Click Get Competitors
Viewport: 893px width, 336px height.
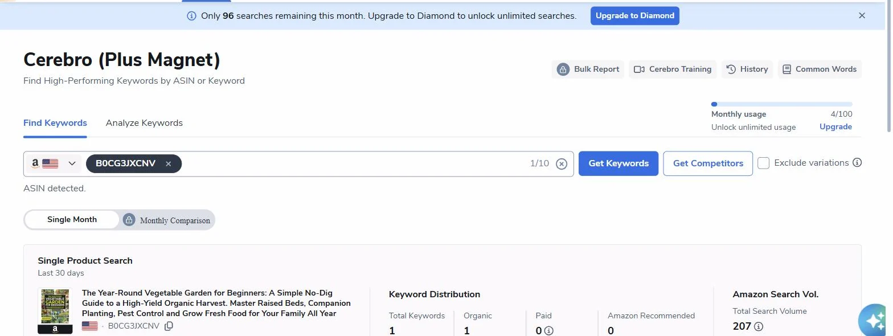(708, 163)
